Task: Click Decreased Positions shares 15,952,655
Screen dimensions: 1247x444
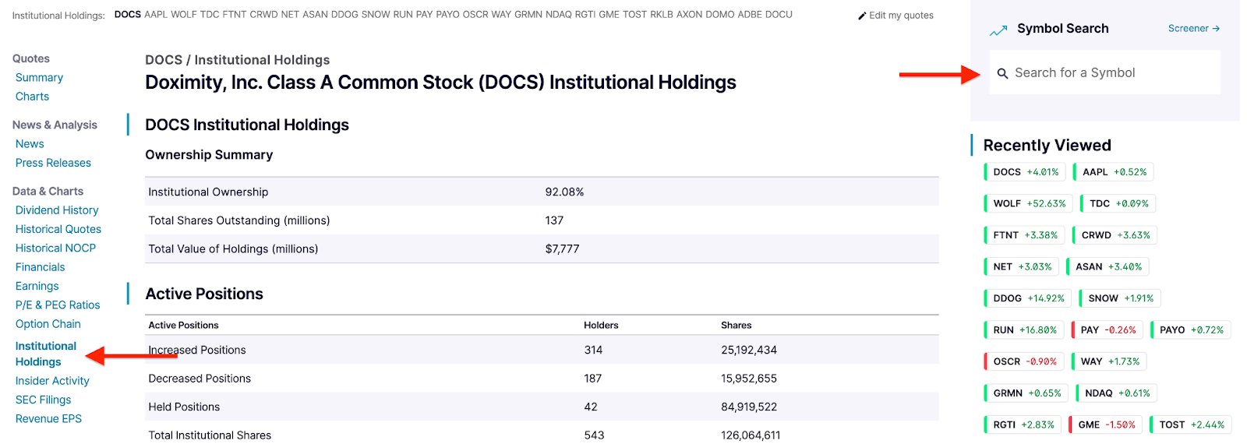Action: [x=749, y=379]
